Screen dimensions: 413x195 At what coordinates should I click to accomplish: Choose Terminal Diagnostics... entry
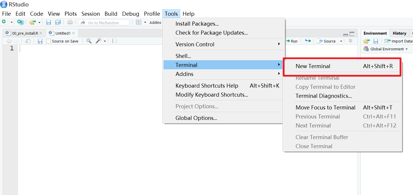pyautogui.click(x=343, y=96)
